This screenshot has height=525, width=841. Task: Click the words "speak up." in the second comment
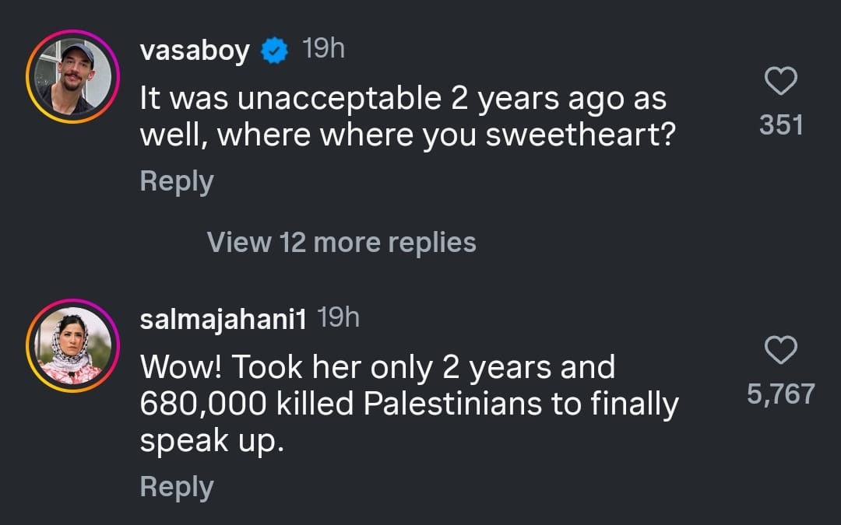click(210, 442)
